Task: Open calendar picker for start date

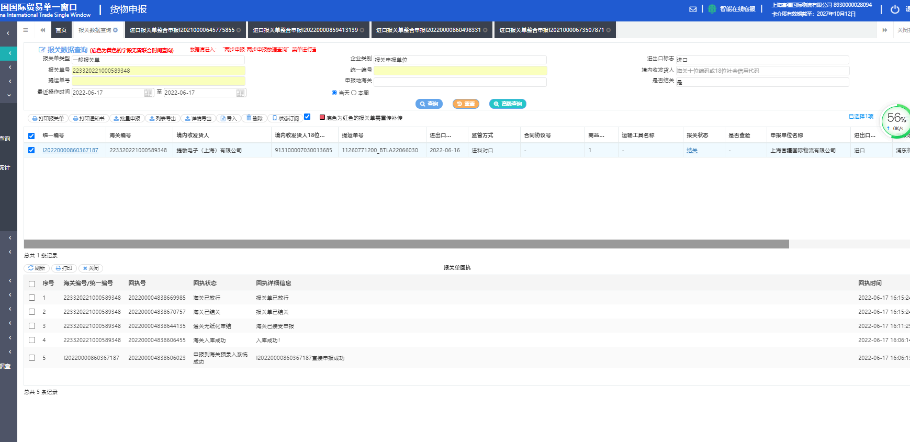Action: click(148, 93)
